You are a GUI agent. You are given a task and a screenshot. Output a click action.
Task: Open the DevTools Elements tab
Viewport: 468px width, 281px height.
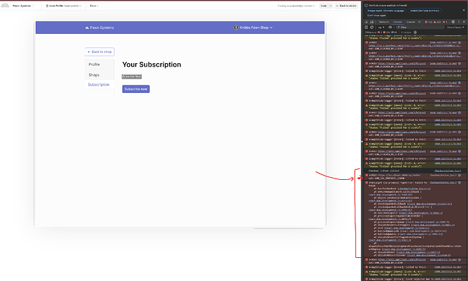pos(384,22)
